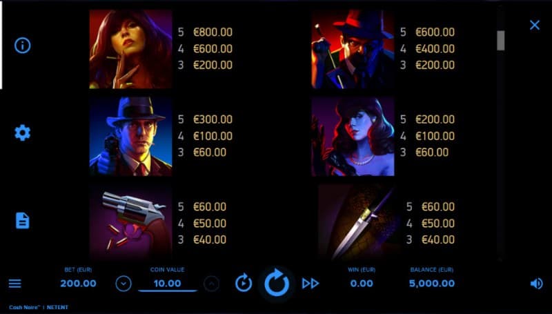The image size is (552, 314).
Task: Open the game info tab
Action: click(22, 46)
